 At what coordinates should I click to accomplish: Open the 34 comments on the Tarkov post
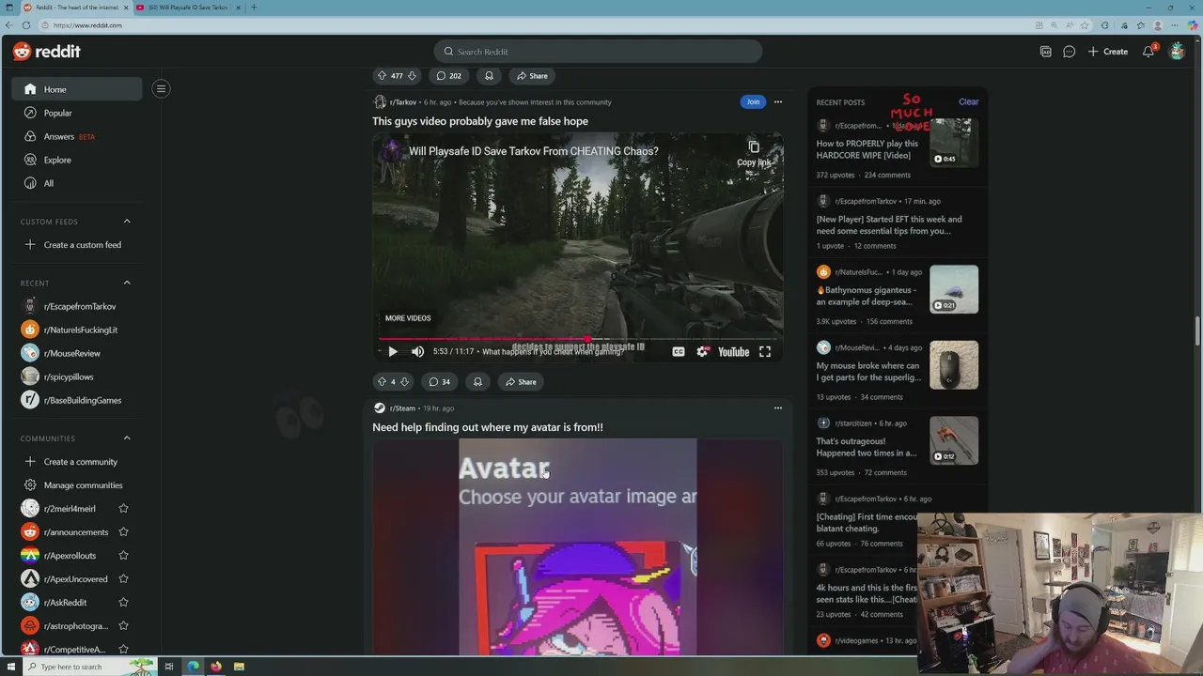(439, 382)
